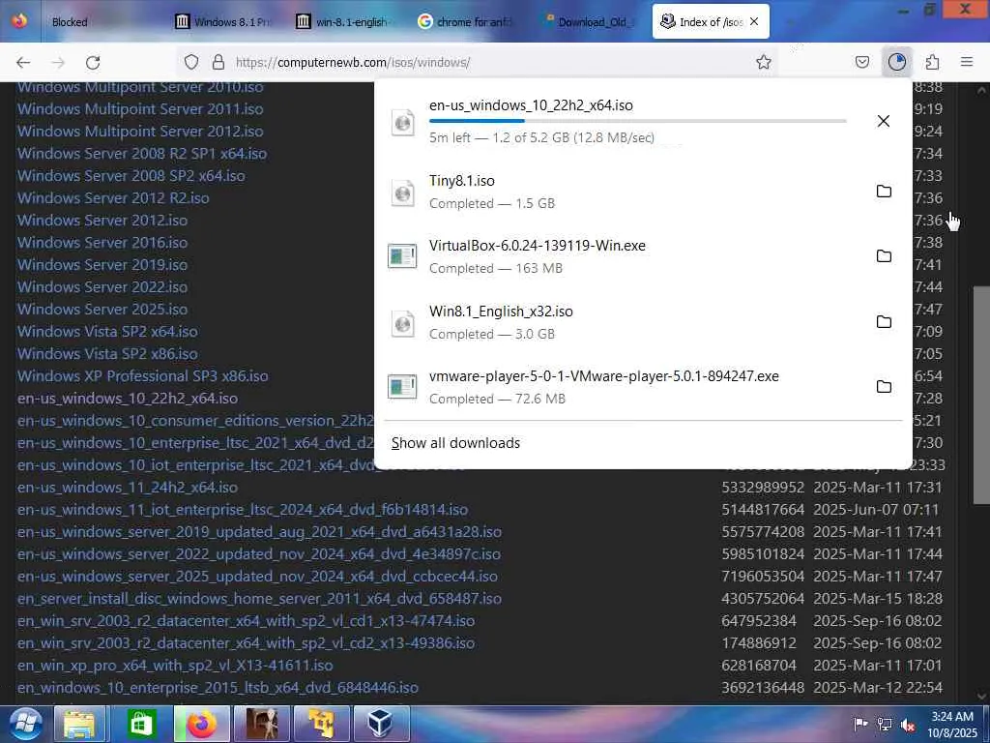Screen dimensions: 990x743
Task: Open Windows Multipoint Server 2012.iso link
Action: pos(140,131)
